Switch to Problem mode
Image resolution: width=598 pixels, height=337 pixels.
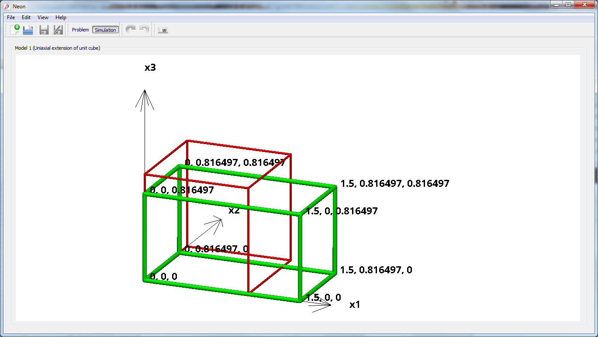point(80,30)
